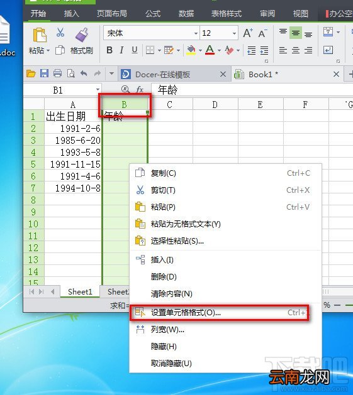Select cell containing 1985-6-20
The image size is (353, 395).
point(73,140)
